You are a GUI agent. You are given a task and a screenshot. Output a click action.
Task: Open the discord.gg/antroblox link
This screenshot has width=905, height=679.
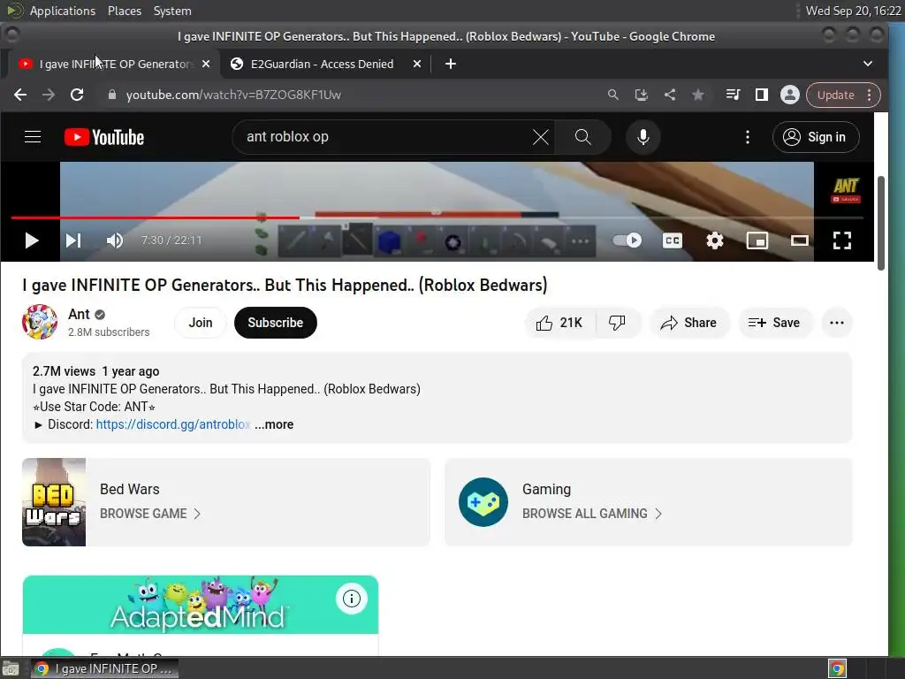click(x=172, y=424)
